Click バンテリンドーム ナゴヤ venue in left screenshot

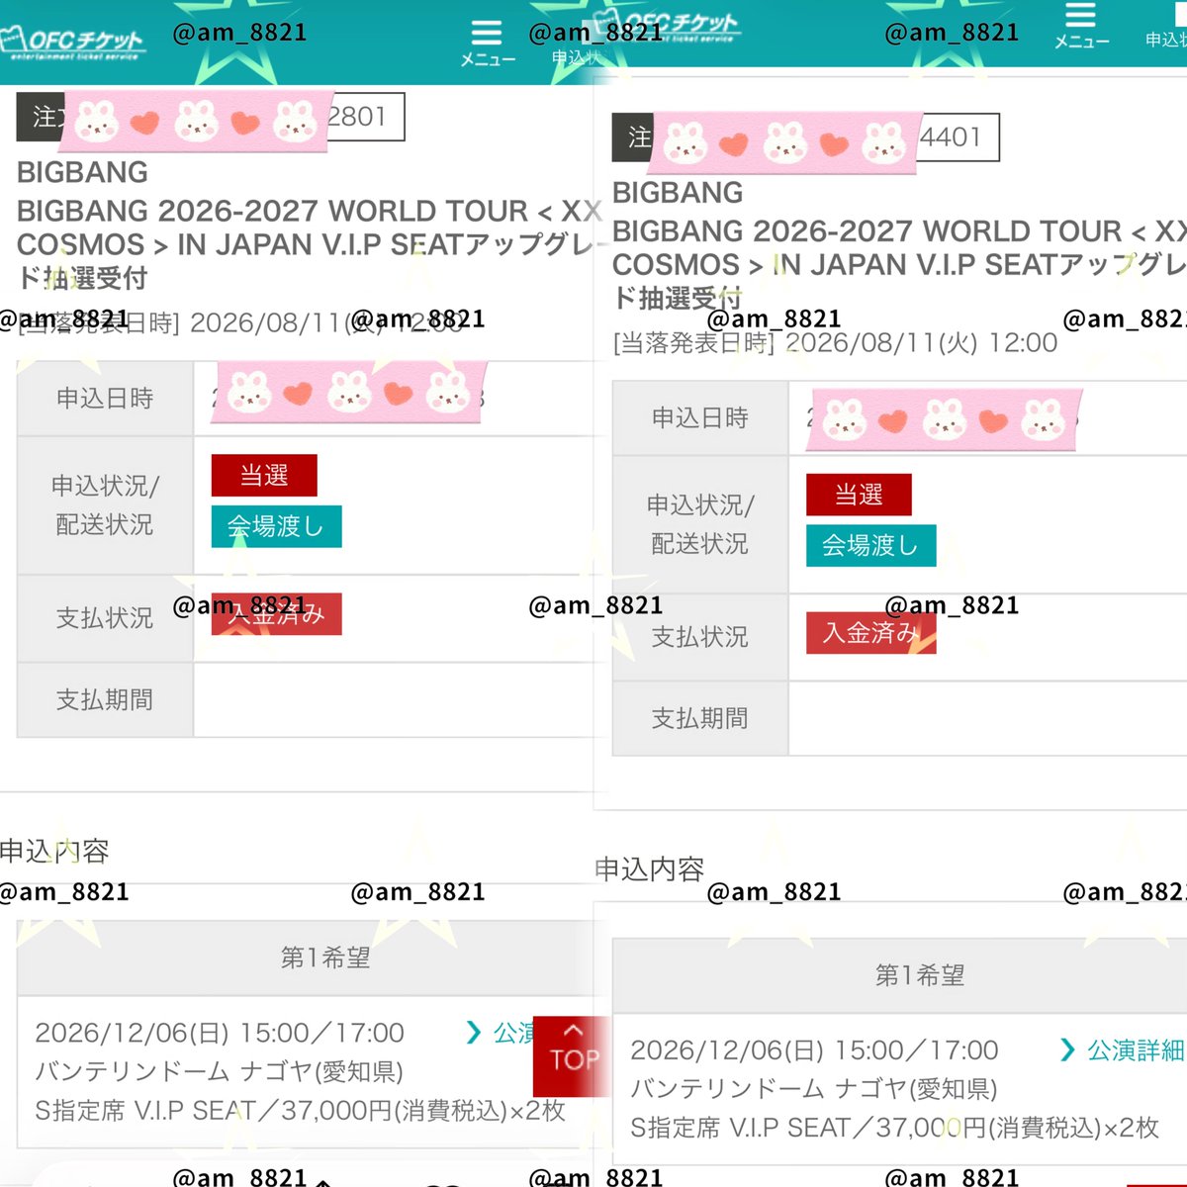click(x=219, y=1071)
